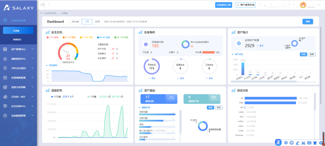Select the 24小时 time range option
325x146 pixels.
[75, 22]
